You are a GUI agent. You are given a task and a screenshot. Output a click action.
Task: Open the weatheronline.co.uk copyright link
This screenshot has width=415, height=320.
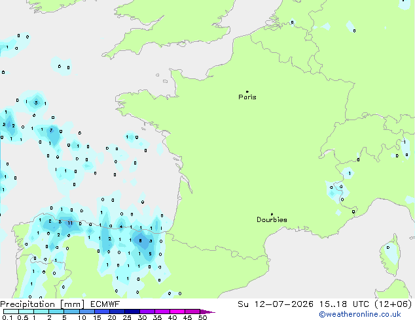(360, 314)
